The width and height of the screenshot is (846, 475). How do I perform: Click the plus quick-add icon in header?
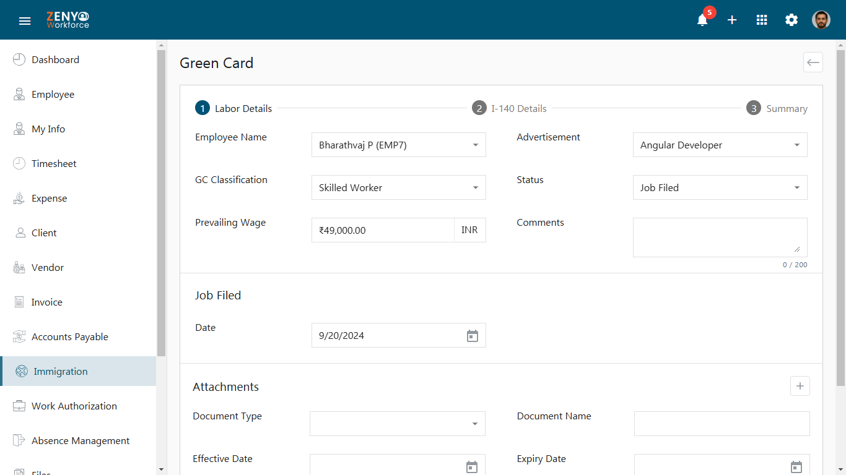(732, 20)
